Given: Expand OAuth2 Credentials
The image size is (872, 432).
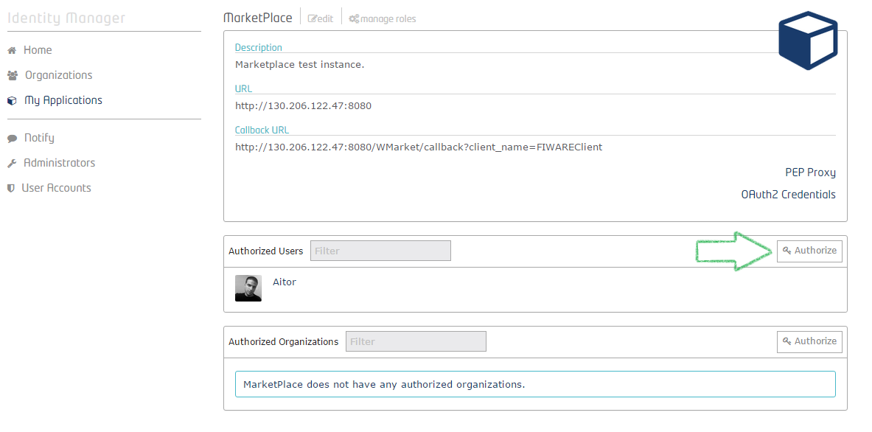Looking at the screenshot, I should click(x=788, y=195).
